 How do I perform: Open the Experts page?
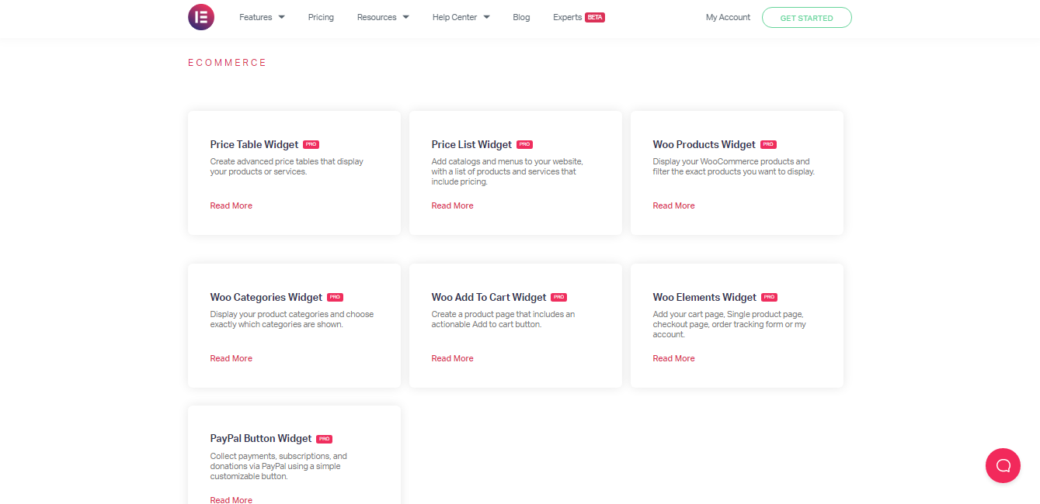coord(567,17)
